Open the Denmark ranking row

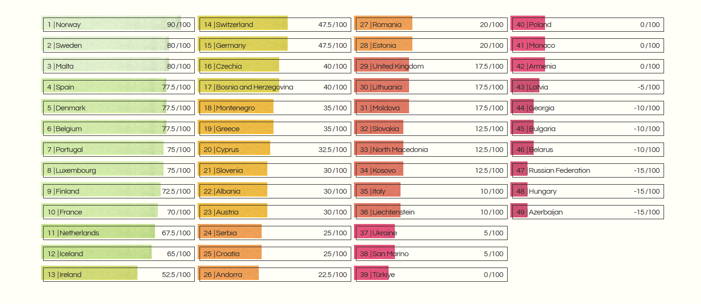119,108
